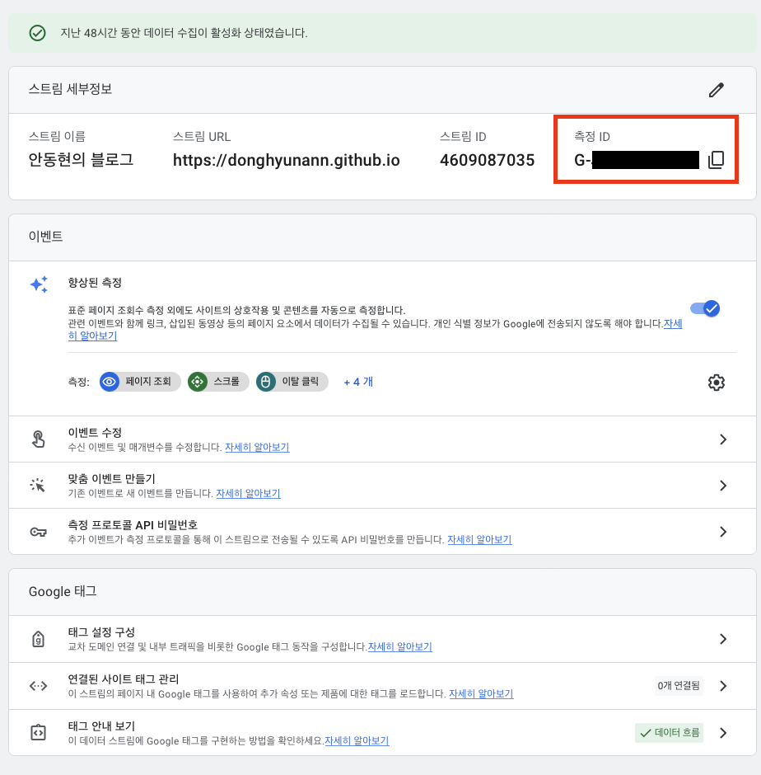Expand the 태그 설정 구성 row chevron

tap(723, 639)
